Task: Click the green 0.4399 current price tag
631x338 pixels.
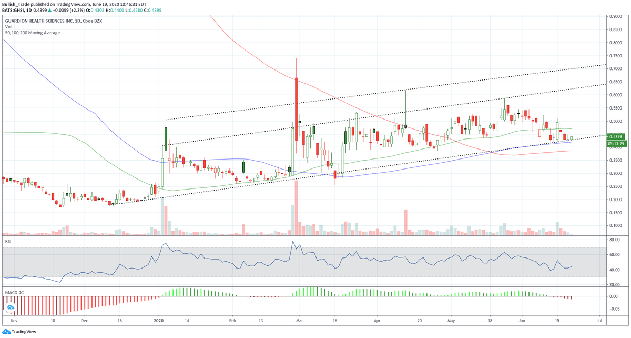Action: [615, 137]
